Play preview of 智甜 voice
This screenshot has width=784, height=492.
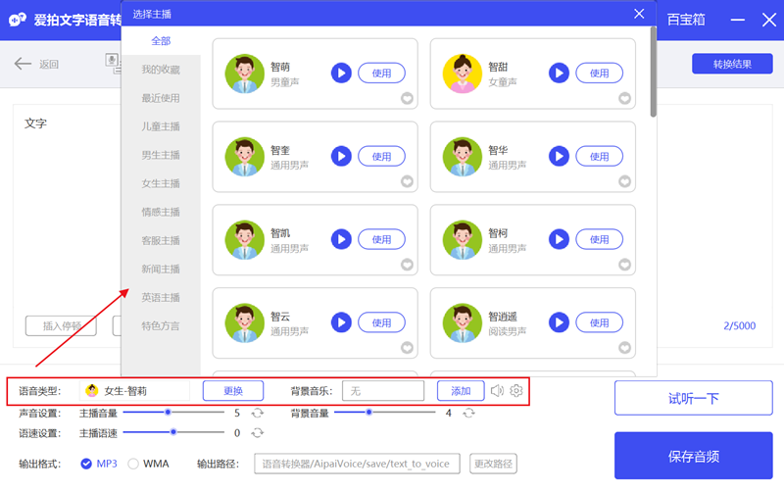tap(559, 73)
